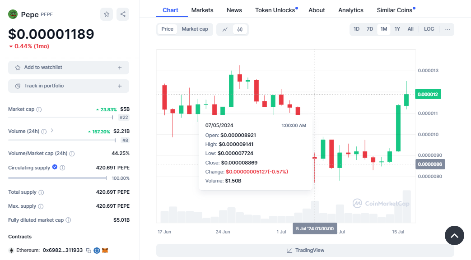Screen dimensions: 471x260
Task: Open the Token Unlocks tab
Action: click(x=275, y=10)
